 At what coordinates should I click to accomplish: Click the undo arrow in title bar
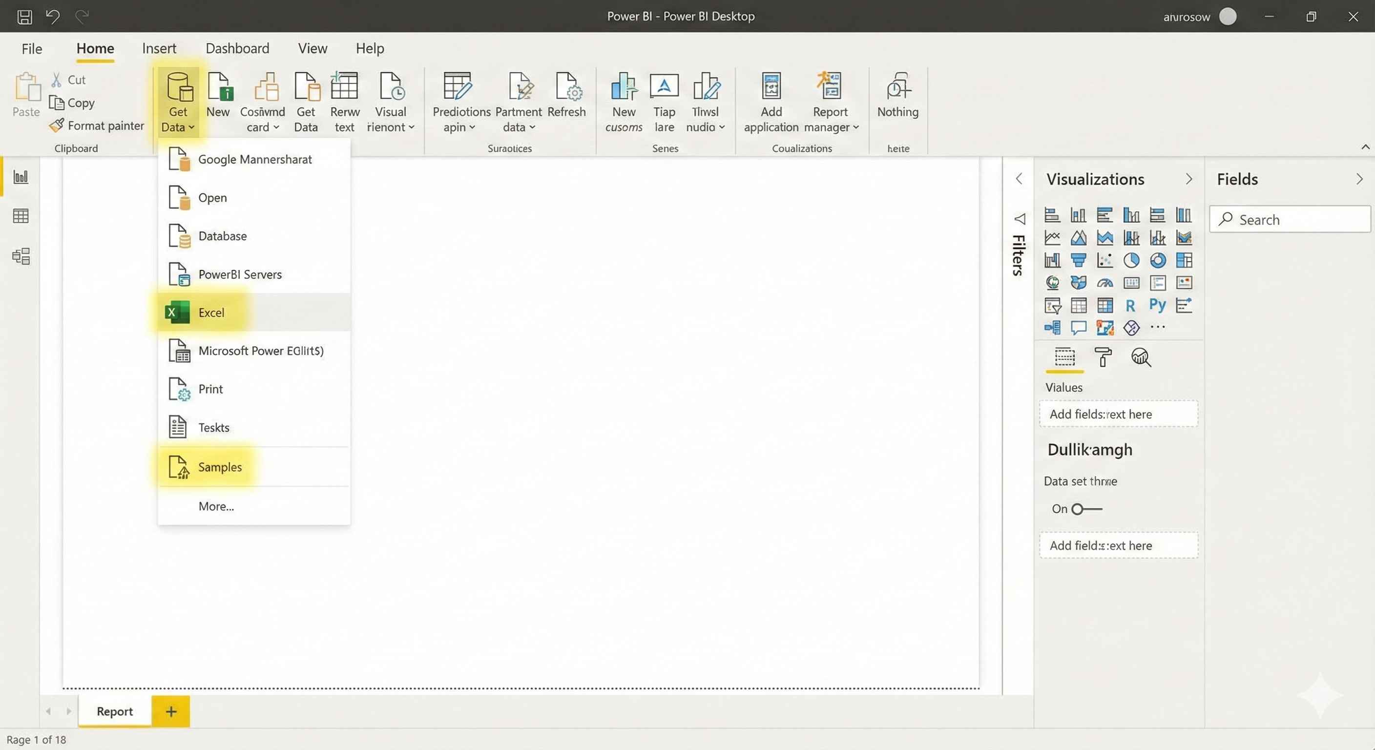point(52,17)
